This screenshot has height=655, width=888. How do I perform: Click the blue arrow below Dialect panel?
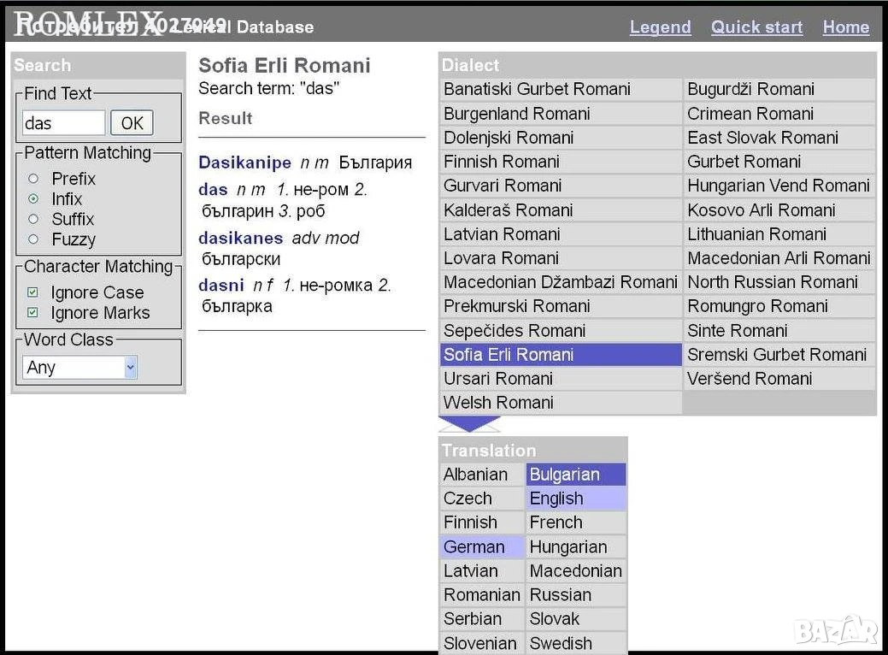click(x=469, y=424)
